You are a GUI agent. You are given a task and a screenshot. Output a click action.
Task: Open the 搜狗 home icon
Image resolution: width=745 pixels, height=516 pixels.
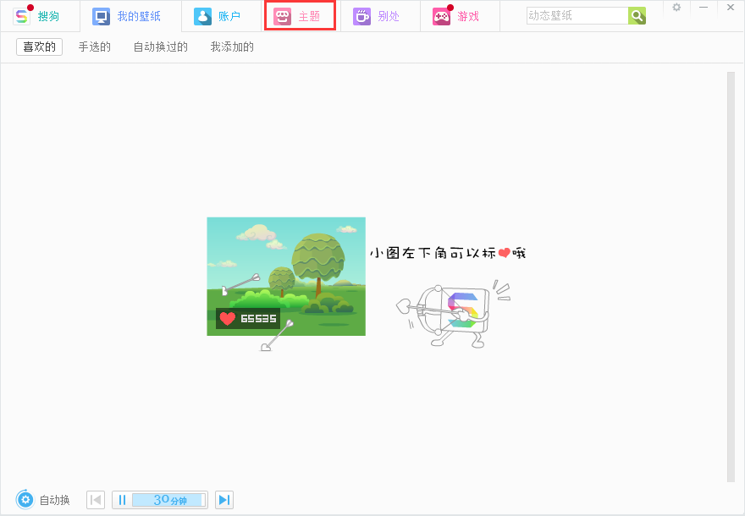(x=34, y=15)
